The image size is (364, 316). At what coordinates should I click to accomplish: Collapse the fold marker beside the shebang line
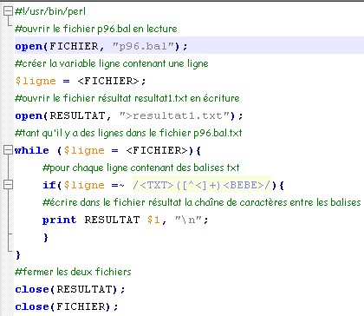(x=8, y=11)
